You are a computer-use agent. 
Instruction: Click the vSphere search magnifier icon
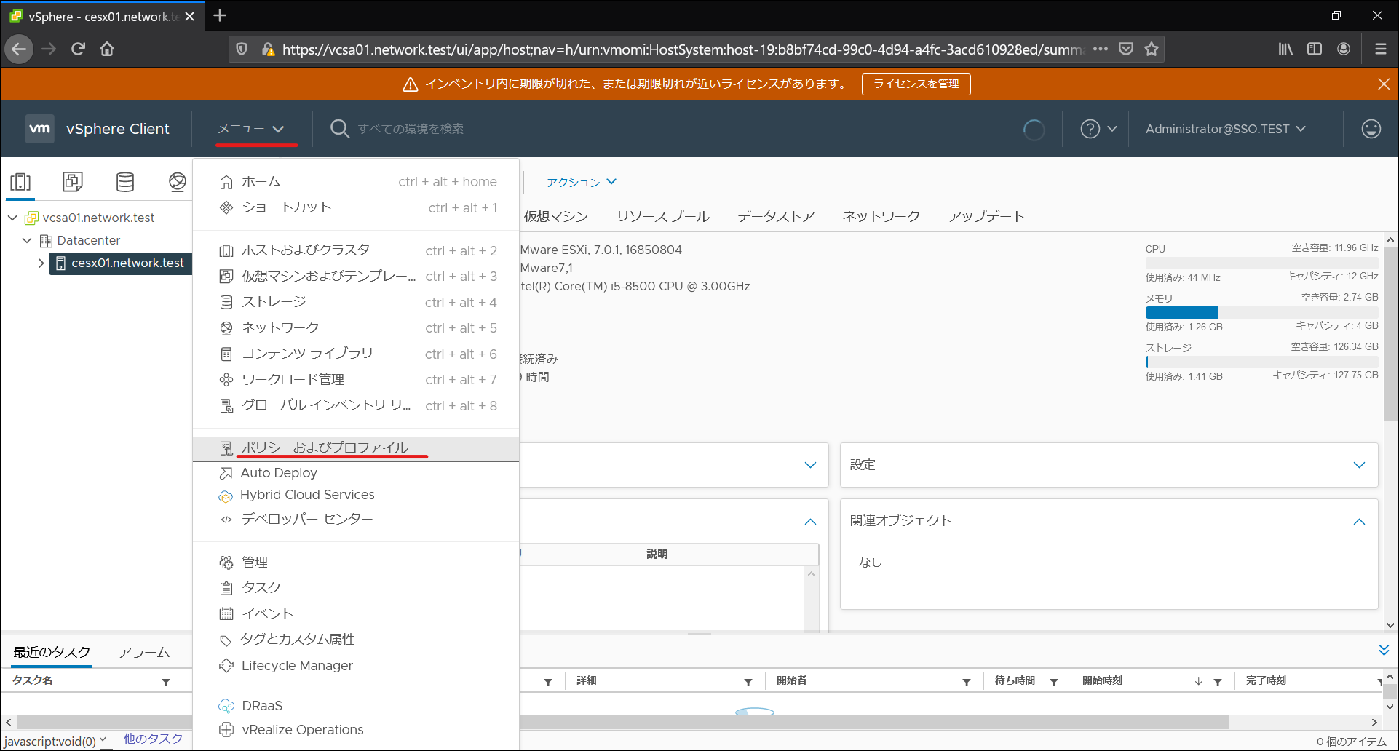tap(339, 129)
